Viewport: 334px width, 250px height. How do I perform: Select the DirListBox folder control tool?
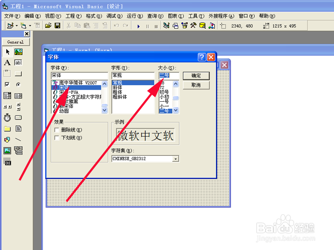[x=7, y=129]
